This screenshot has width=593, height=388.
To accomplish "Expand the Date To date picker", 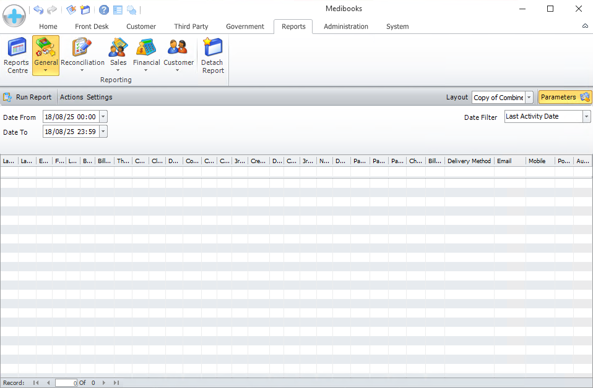I will pyautogui.click(x=103, y=132).
